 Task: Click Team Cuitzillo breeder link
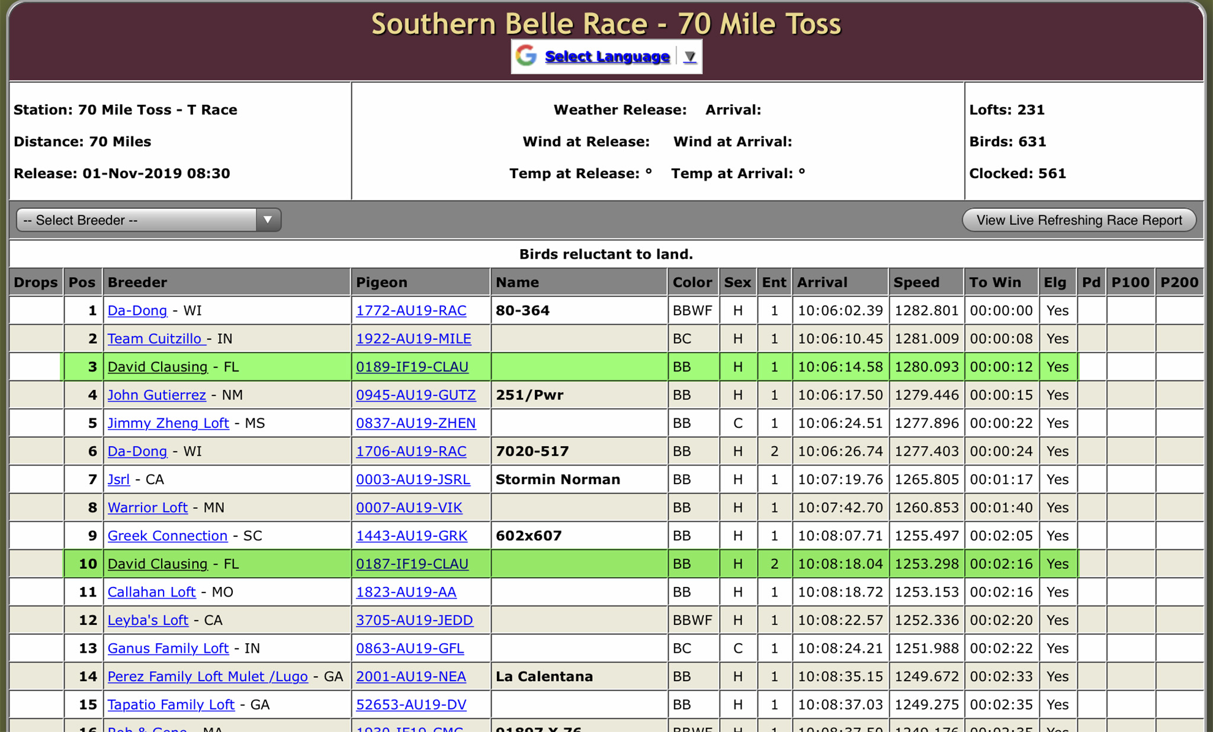pyautogui.click(x=155, y=339)
